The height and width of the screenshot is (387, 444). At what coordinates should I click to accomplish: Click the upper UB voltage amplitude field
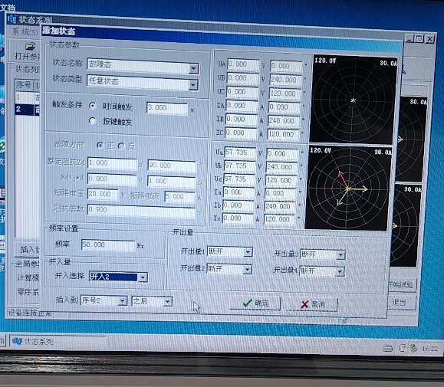click(x=242, y=78)
